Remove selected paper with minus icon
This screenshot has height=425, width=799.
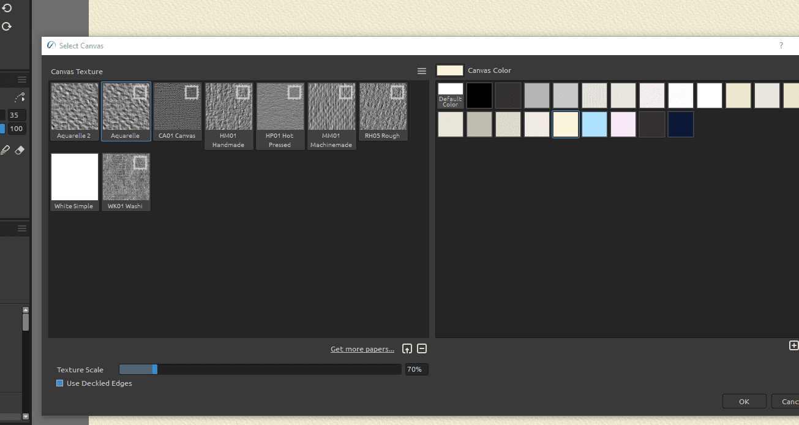pyautogui.click(x=422, y=349)
